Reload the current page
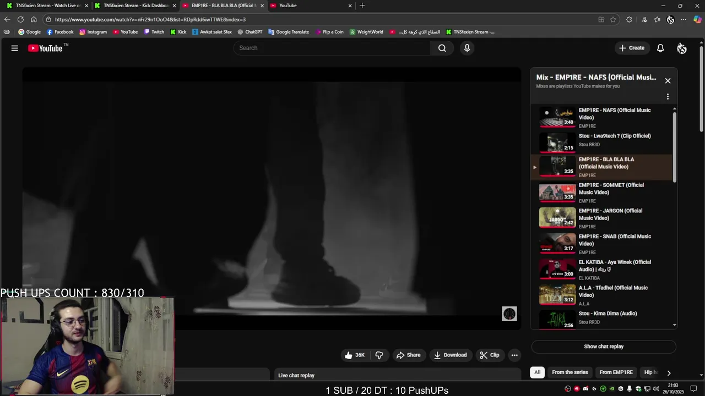 pos(20,19)
